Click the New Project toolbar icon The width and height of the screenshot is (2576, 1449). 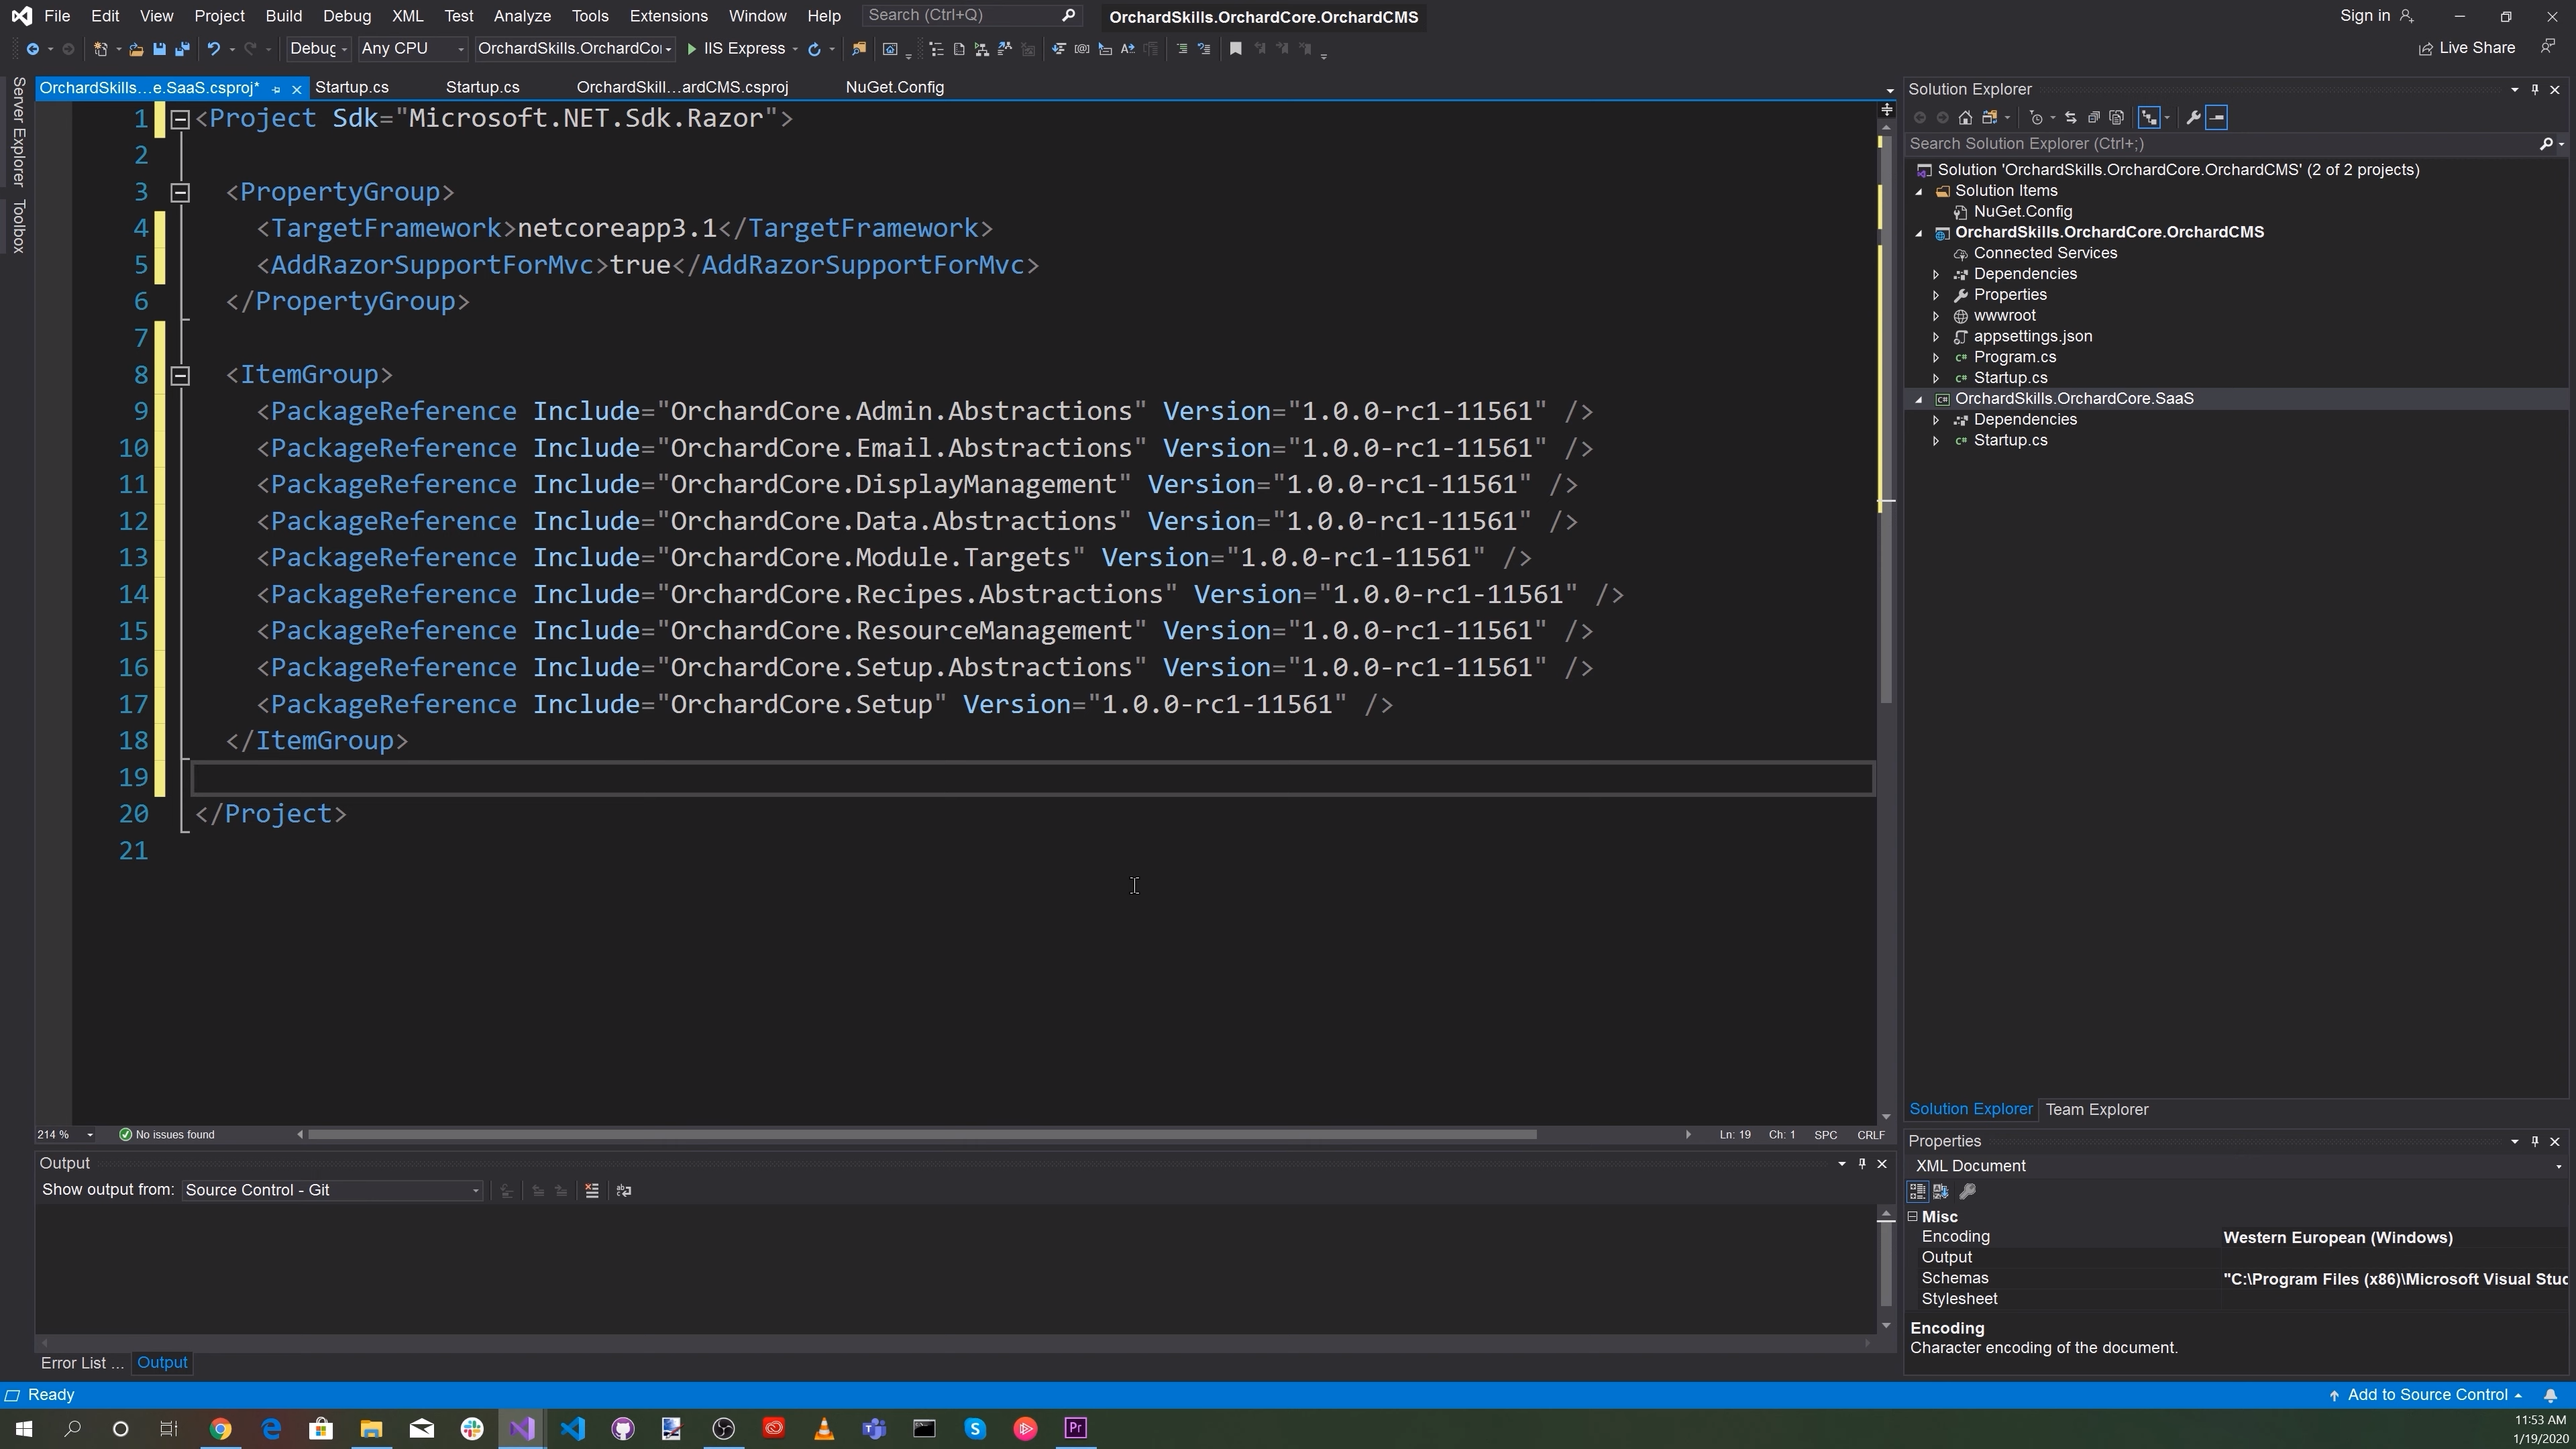100,49
